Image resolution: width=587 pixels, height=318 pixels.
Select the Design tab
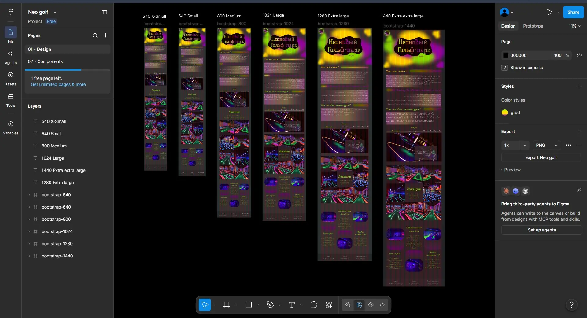(x=508, y=26)
